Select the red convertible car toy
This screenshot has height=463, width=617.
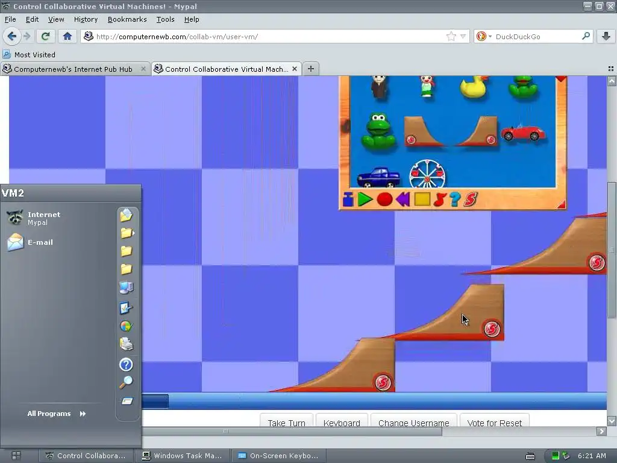coord(523,133)
